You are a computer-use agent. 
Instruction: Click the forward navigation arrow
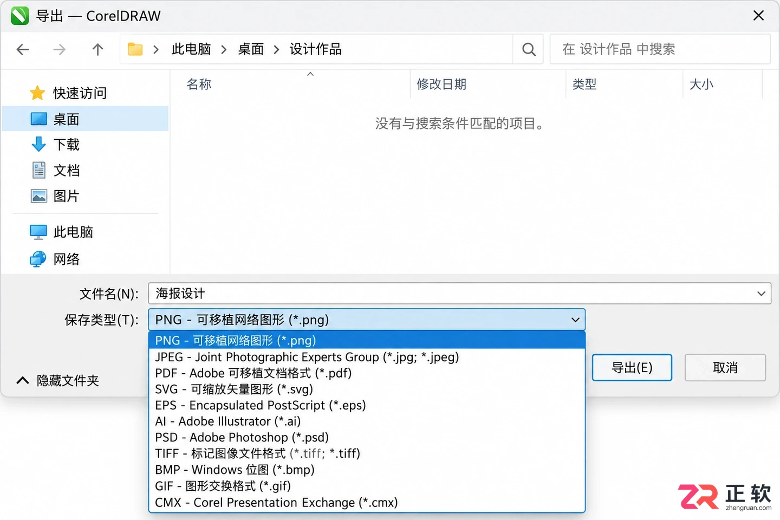[x=59, y=49]
